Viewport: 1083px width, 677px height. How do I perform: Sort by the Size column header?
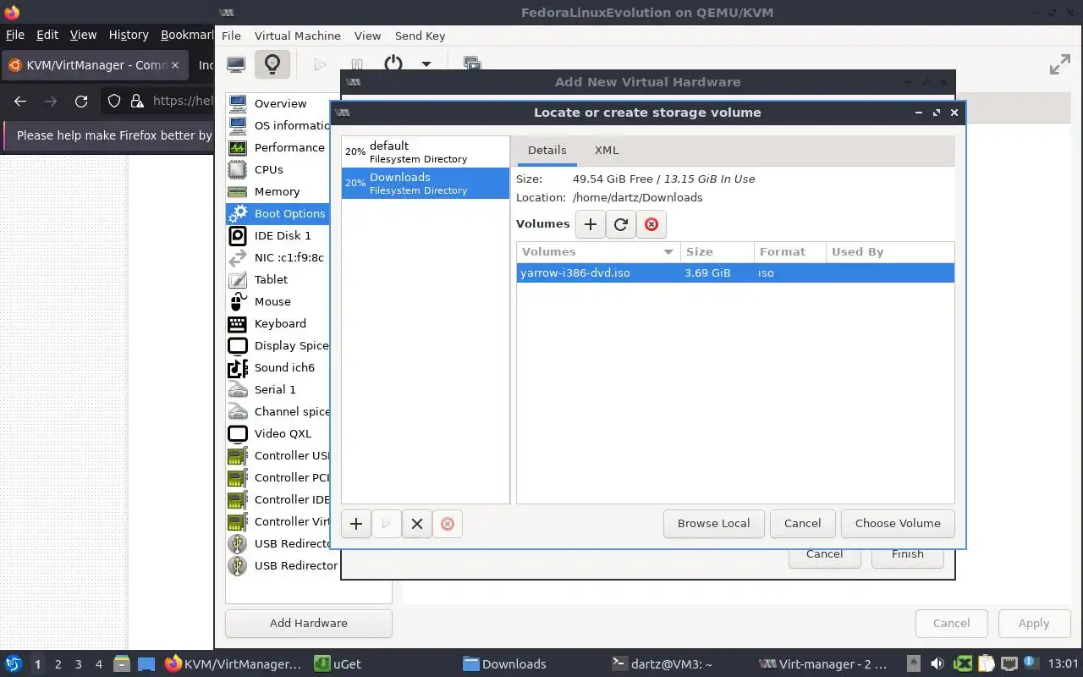(x=717, y=251)
